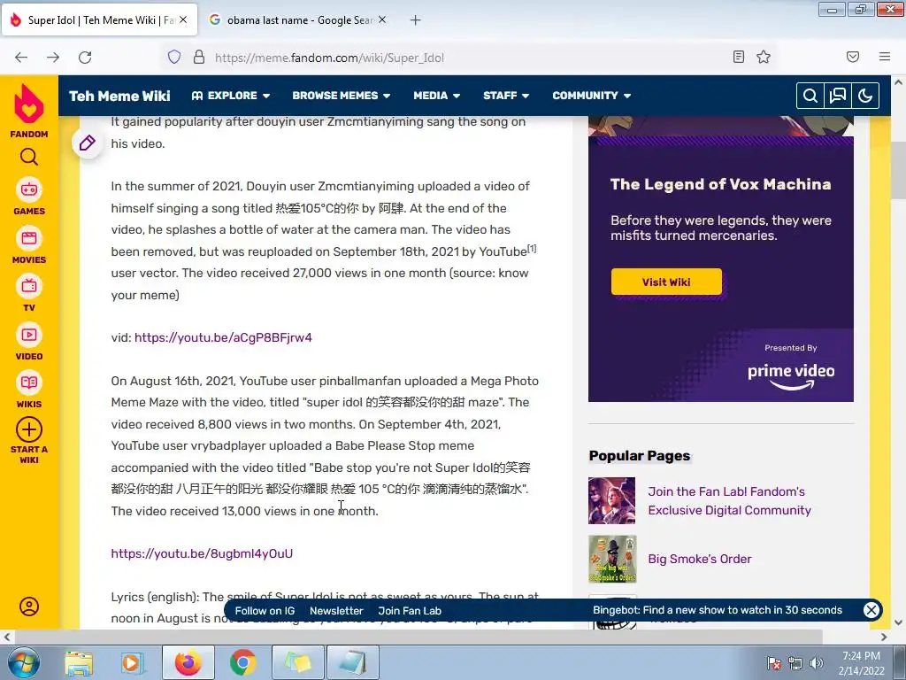Click the vertical scrollbar down arrow

pos(898,622)
